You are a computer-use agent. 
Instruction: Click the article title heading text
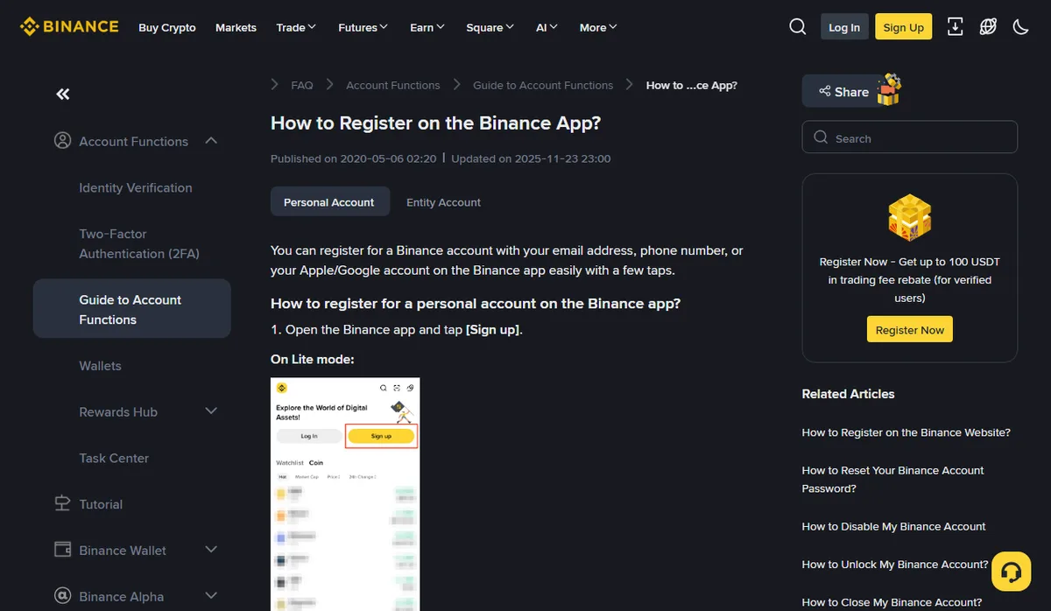coord(436,123)
